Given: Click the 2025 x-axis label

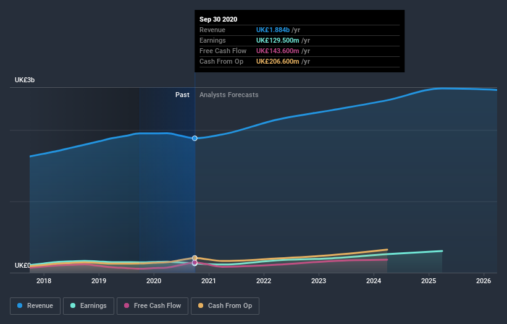Looking at the screenshot, I should 429,281.
